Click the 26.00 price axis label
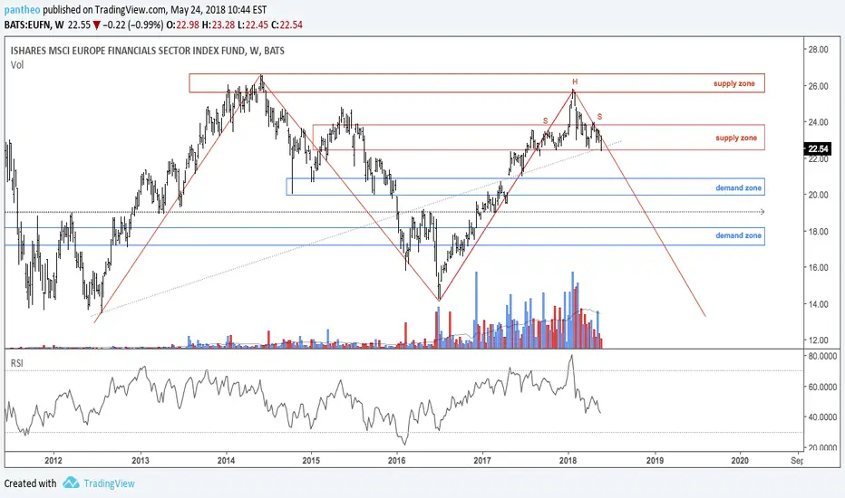 pos(818,86)
